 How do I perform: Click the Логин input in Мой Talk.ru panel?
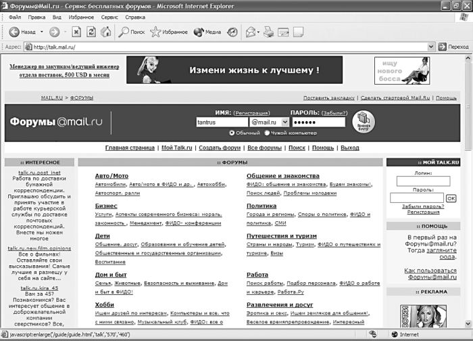(423, 181)
